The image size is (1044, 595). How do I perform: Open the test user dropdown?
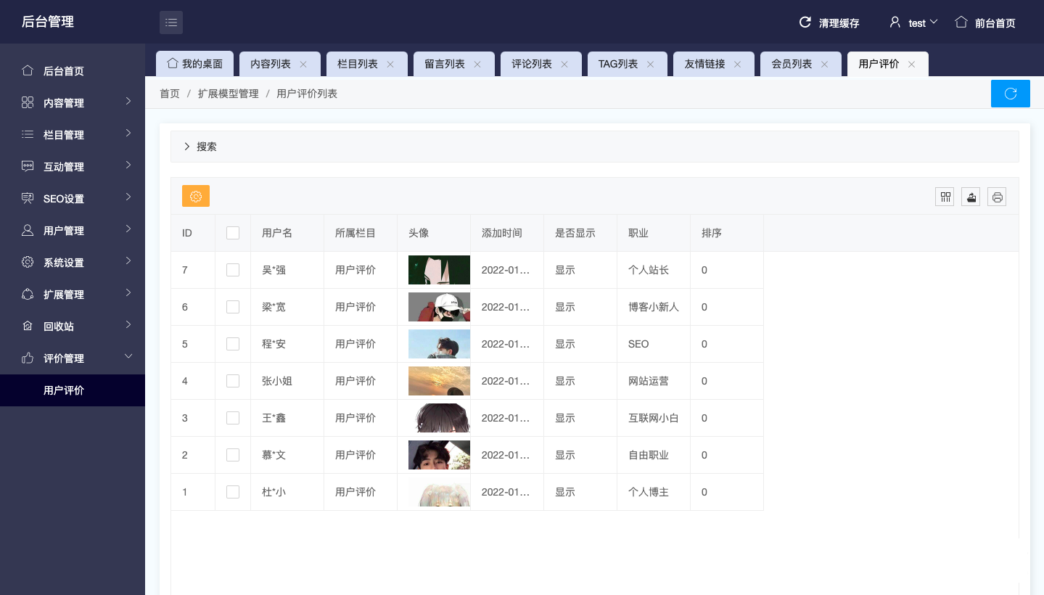pyautogui.click(x=914, y=23)
